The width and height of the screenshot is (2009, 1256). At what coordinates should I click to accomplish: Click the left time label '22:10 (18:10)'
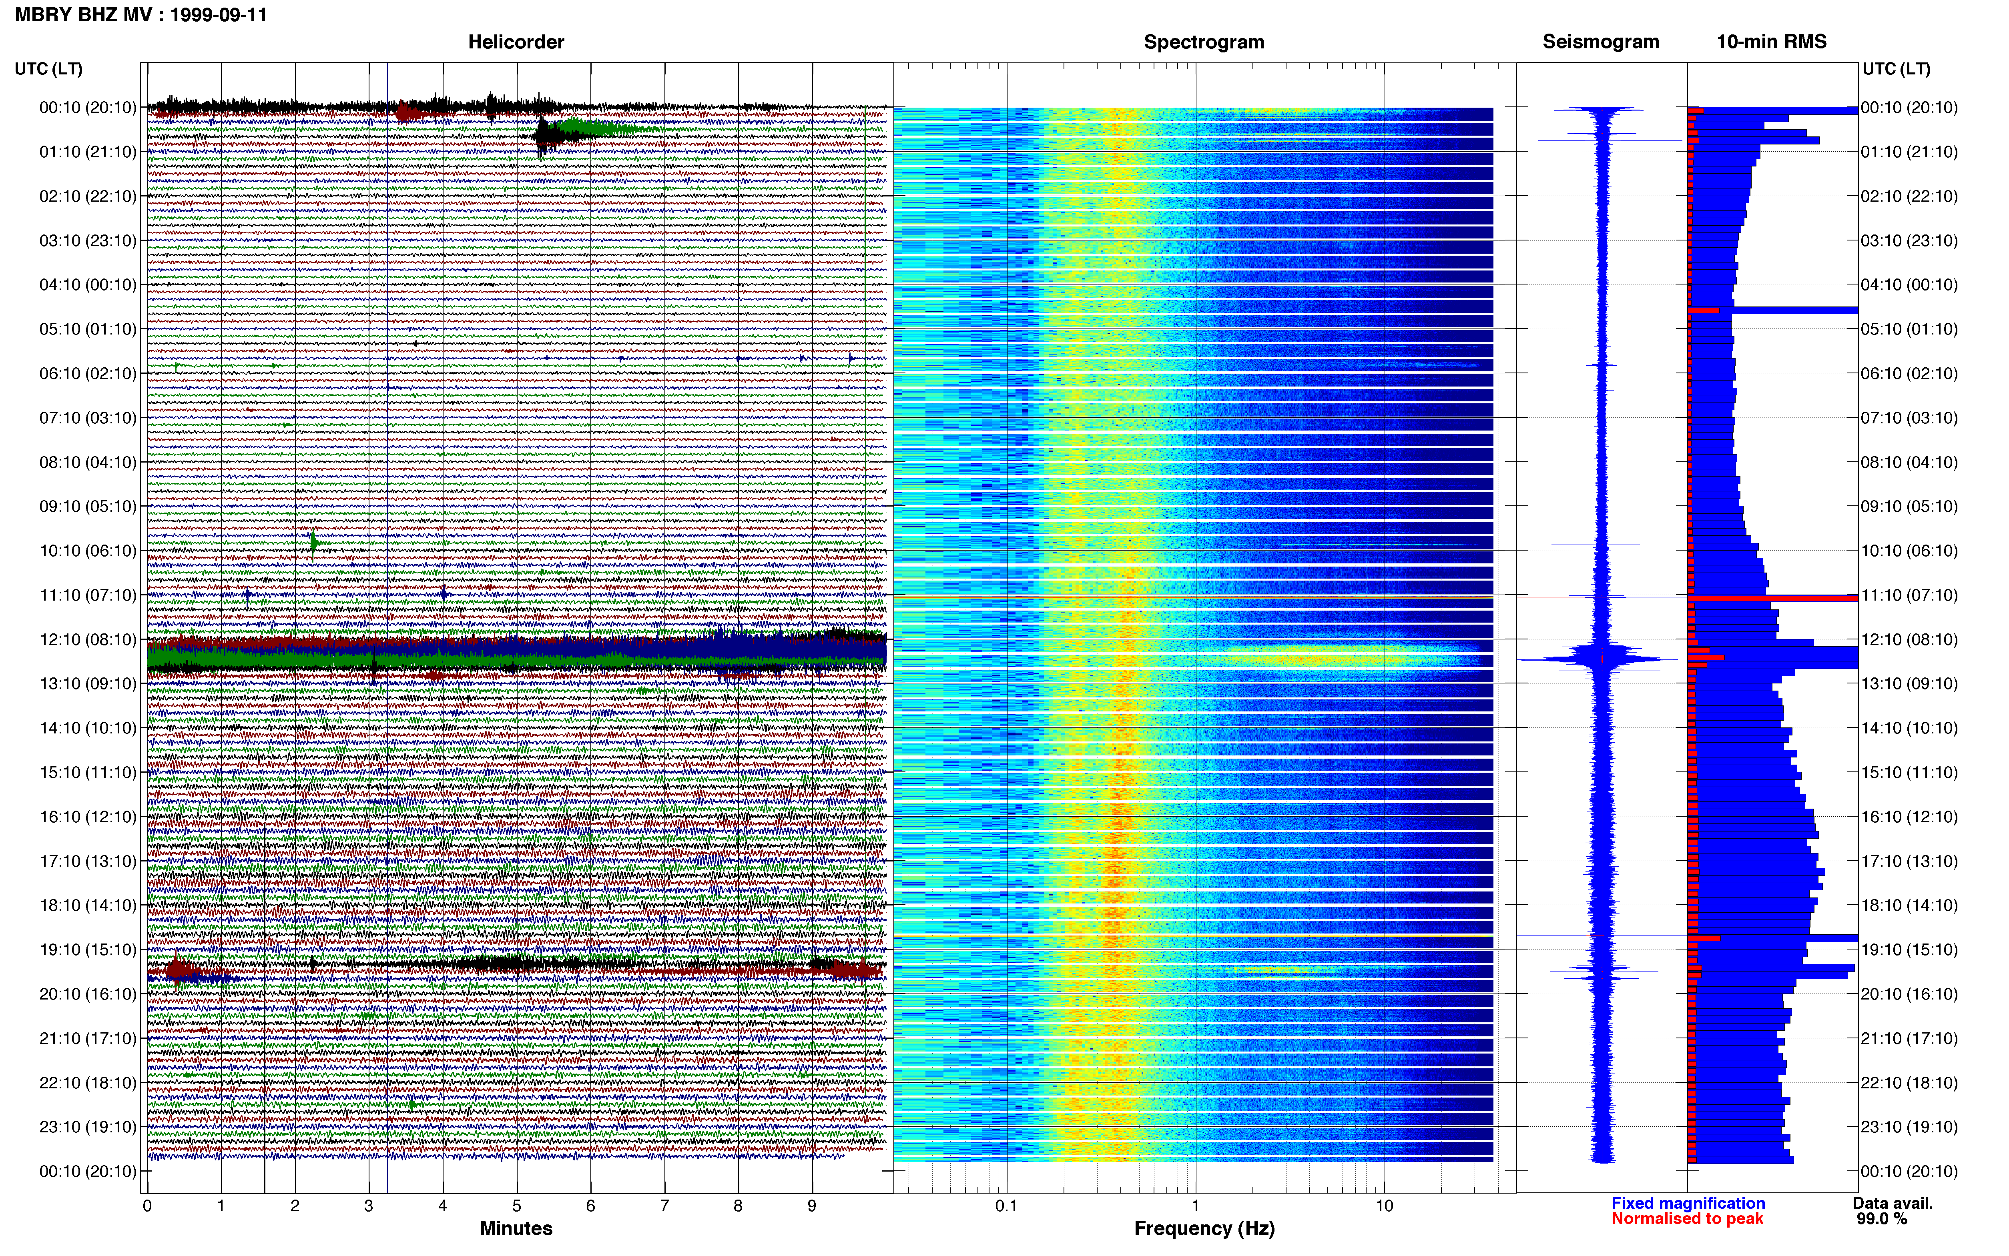[x=88, y=1083]
